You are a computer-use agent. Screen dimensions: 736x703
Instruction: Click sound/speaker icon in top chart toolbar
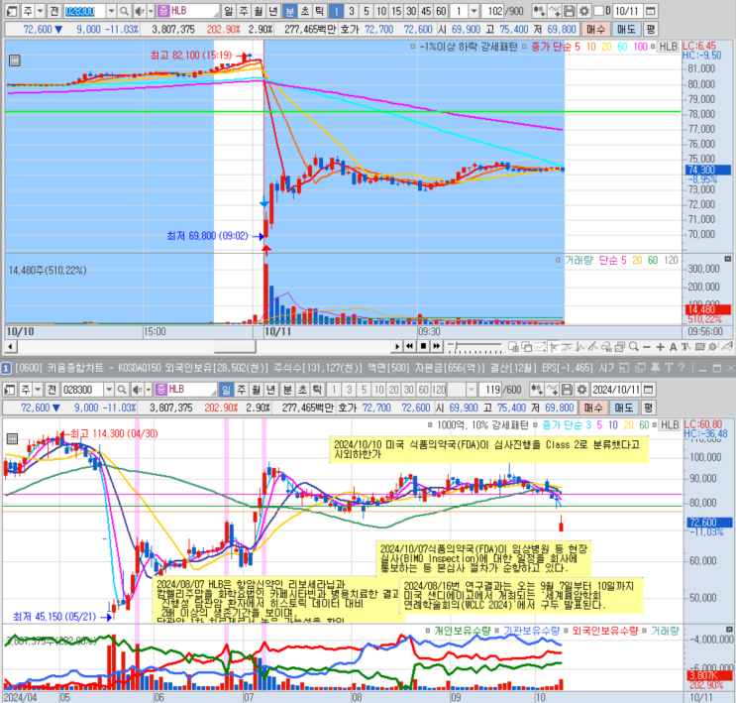[139, 11]
